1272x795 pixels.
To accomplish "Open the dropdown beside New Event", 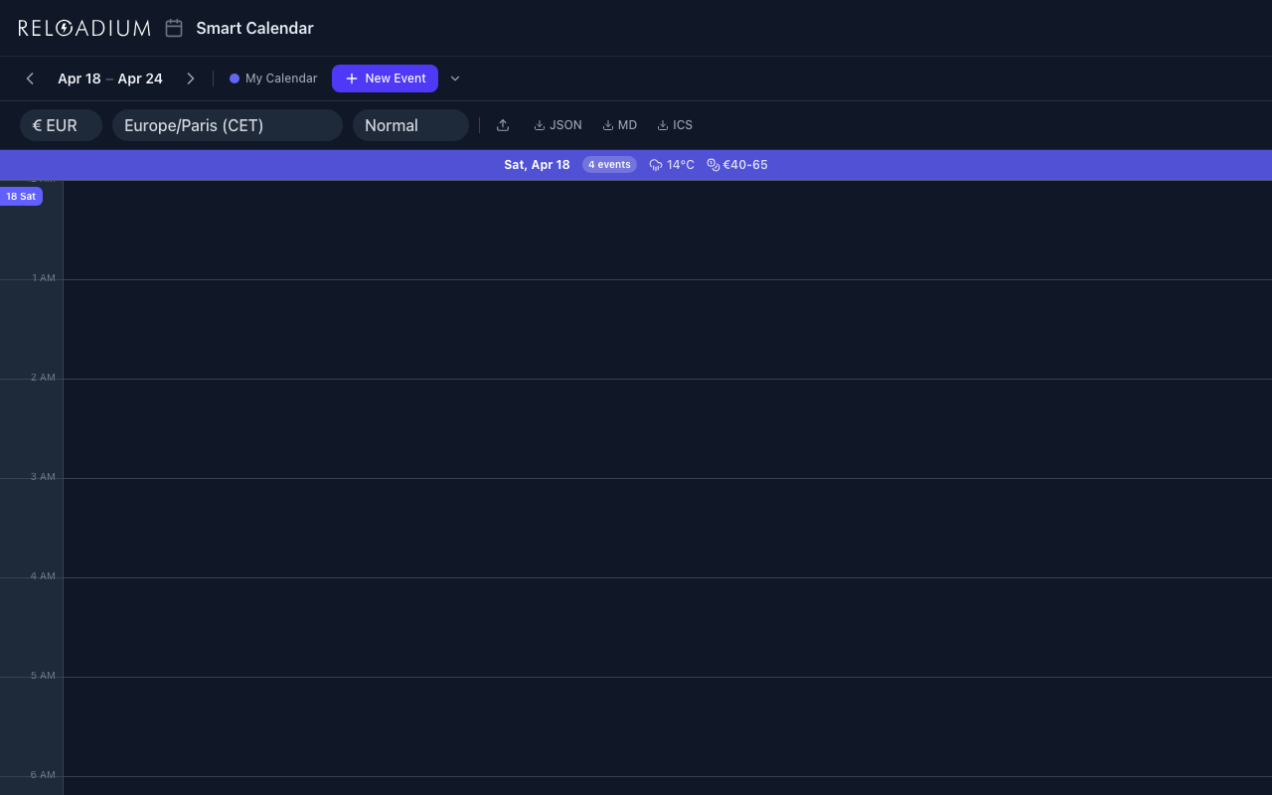I will [455, 78].
